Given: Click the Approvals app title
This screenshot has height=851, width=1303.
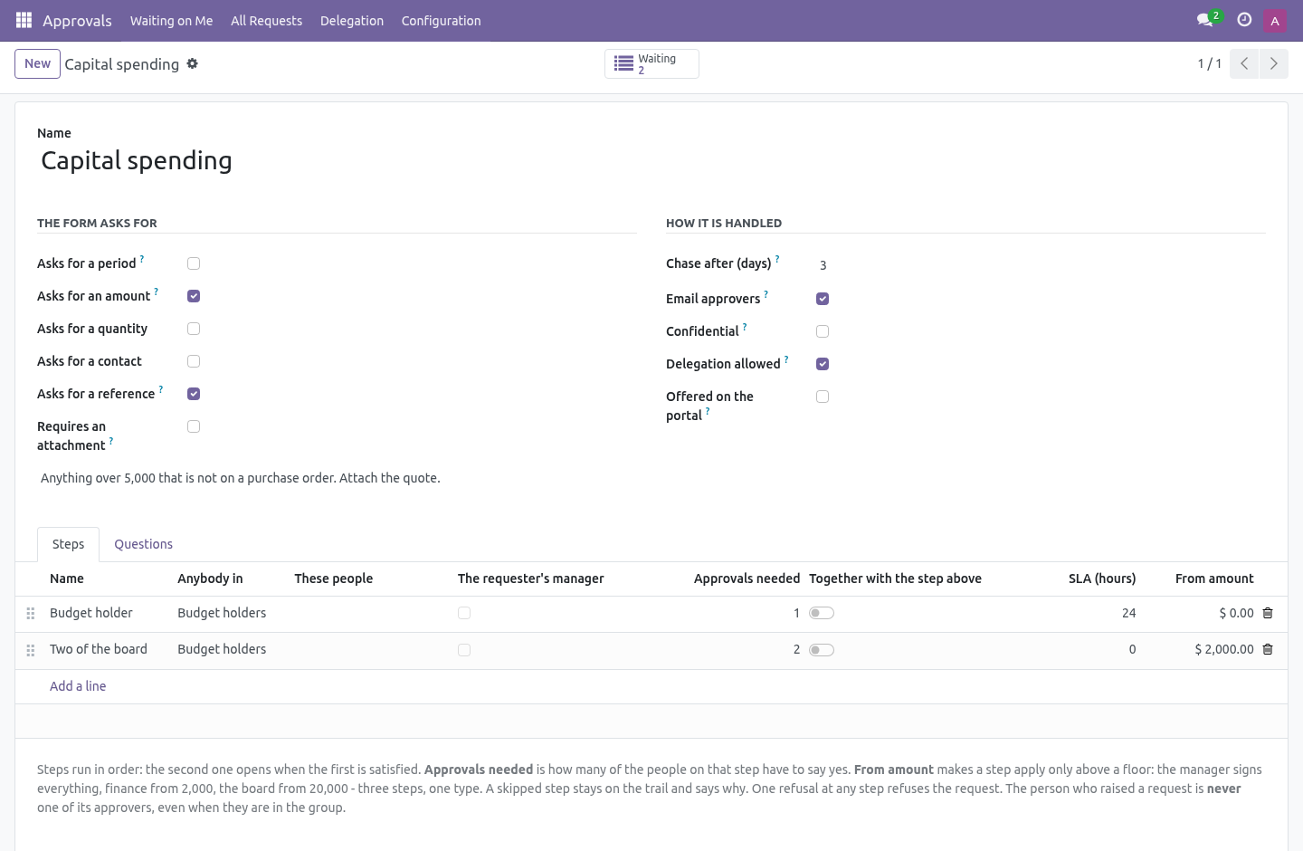Looking at the screenshot, I should point(77,20).
